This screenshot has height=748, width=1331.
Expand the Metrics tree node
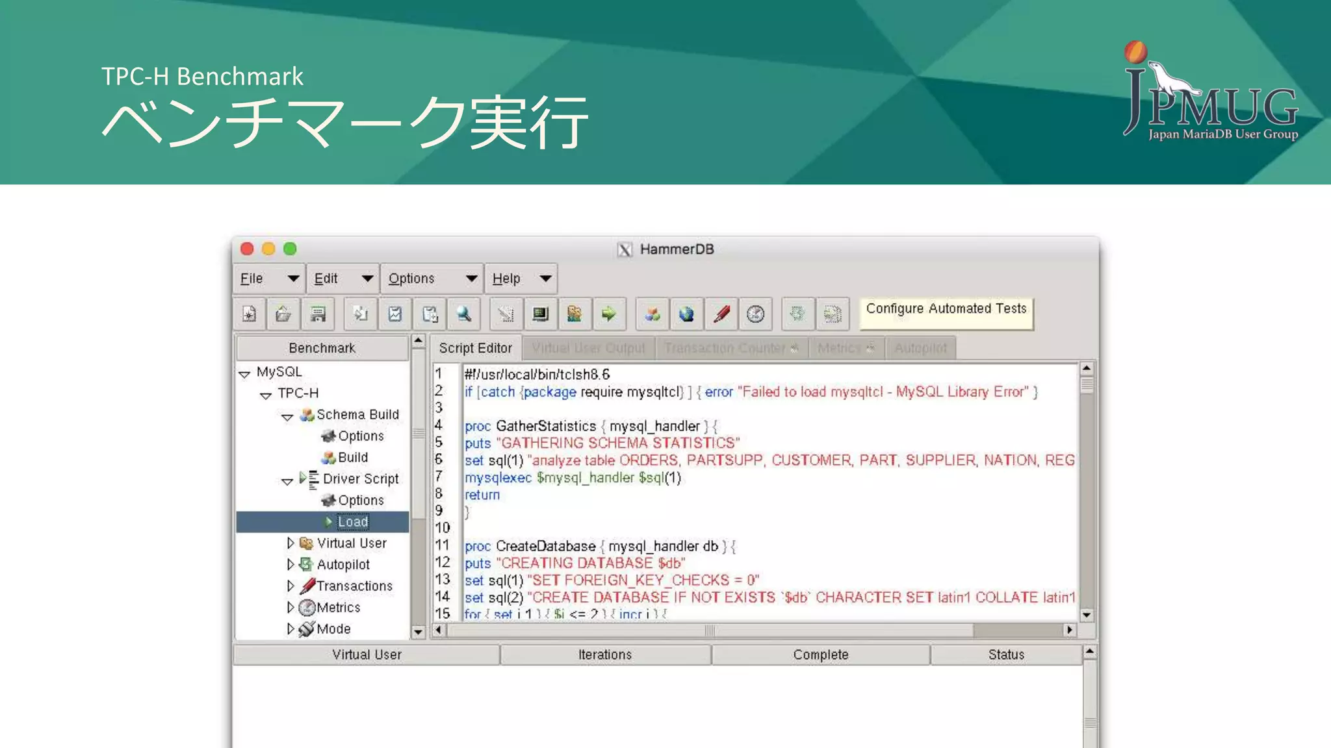291,607
